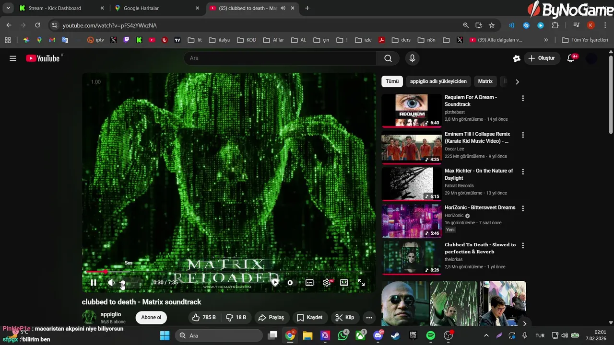Open Requiem For A Dream soundtrack thumbnail
This screenshot has width=614, height=345.
tap(412, 110)
